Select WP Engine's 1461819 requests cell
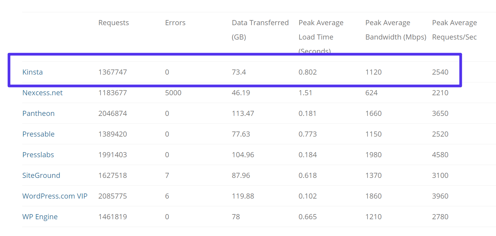This screenshot has height=236, width=496. (x=113, y=217)
